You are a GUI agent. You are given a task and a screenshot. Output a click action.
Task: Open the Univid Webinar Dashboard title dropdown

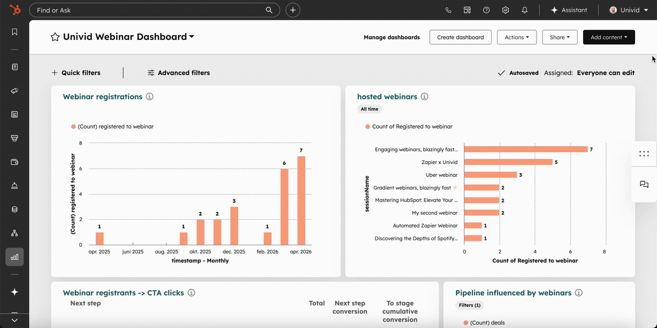click(x=190, y=37)
